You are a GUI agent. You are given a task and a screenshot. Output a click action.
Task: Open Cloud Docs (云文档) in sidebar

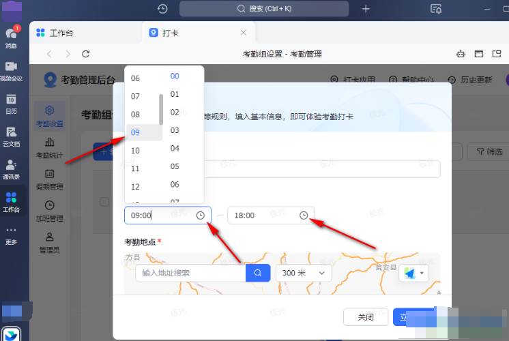12,136
